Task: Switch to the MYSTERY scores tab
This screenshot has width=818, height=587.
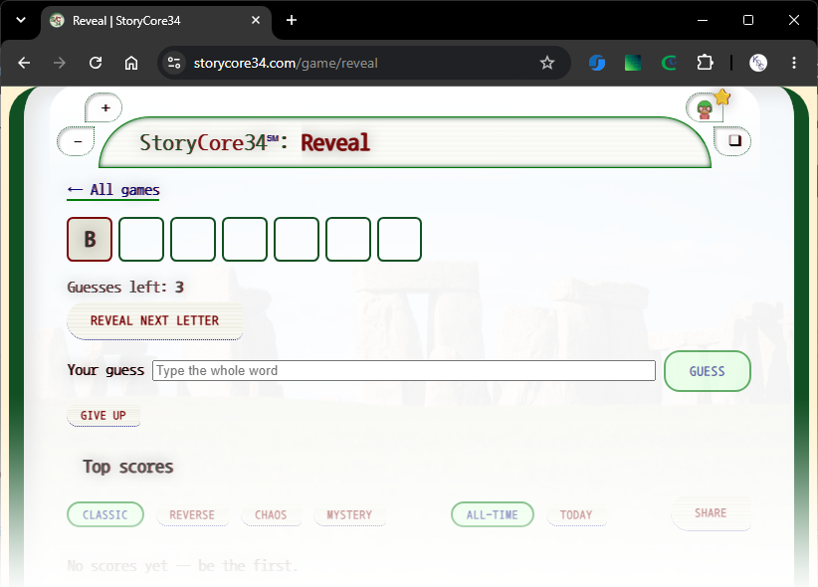Action: tap(349, 514)
